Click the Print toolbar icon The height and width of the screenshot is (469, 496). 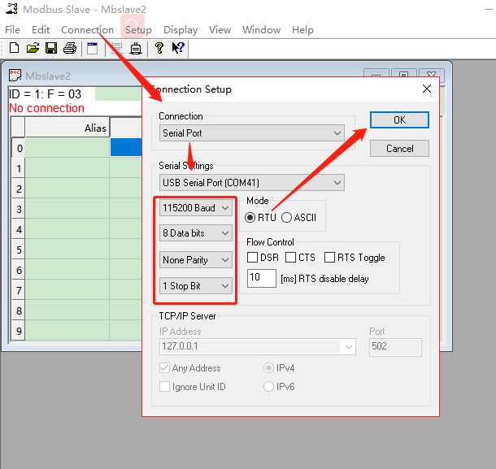pos(69,49)
